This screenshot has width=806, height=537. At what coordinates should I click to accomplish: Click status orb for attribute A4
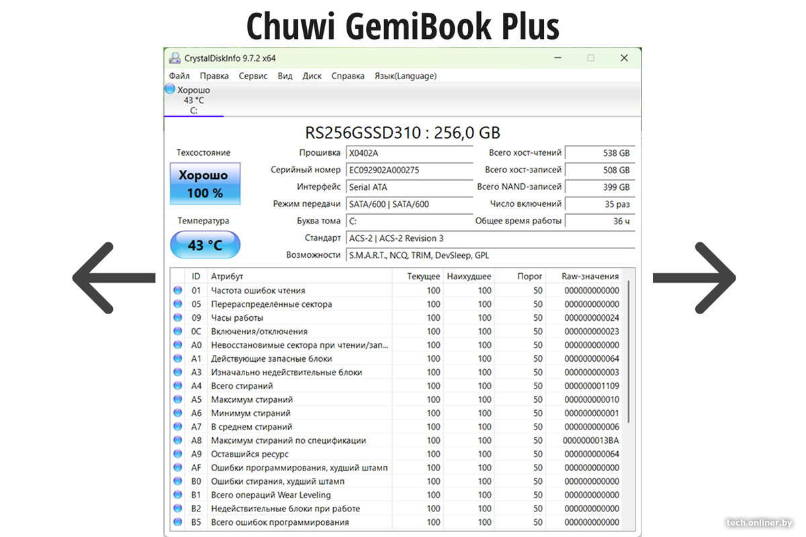(x=178, y=386)
